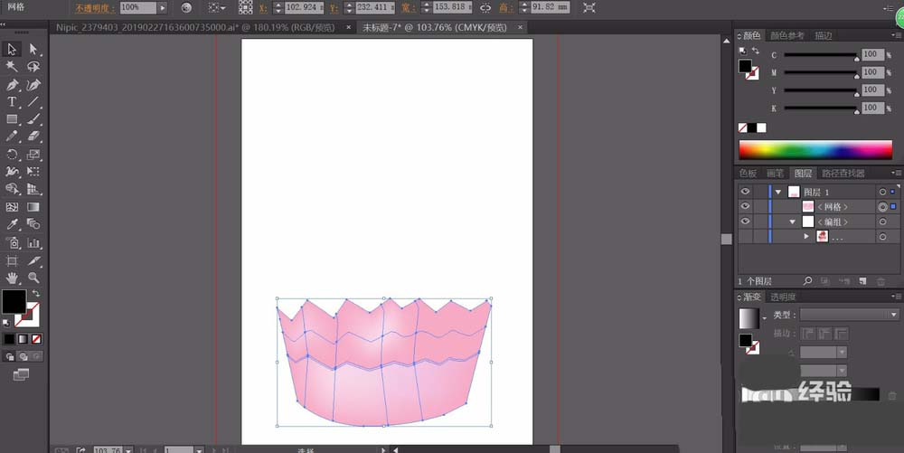Select the Line Segment tool

click(x=33, y=102)
